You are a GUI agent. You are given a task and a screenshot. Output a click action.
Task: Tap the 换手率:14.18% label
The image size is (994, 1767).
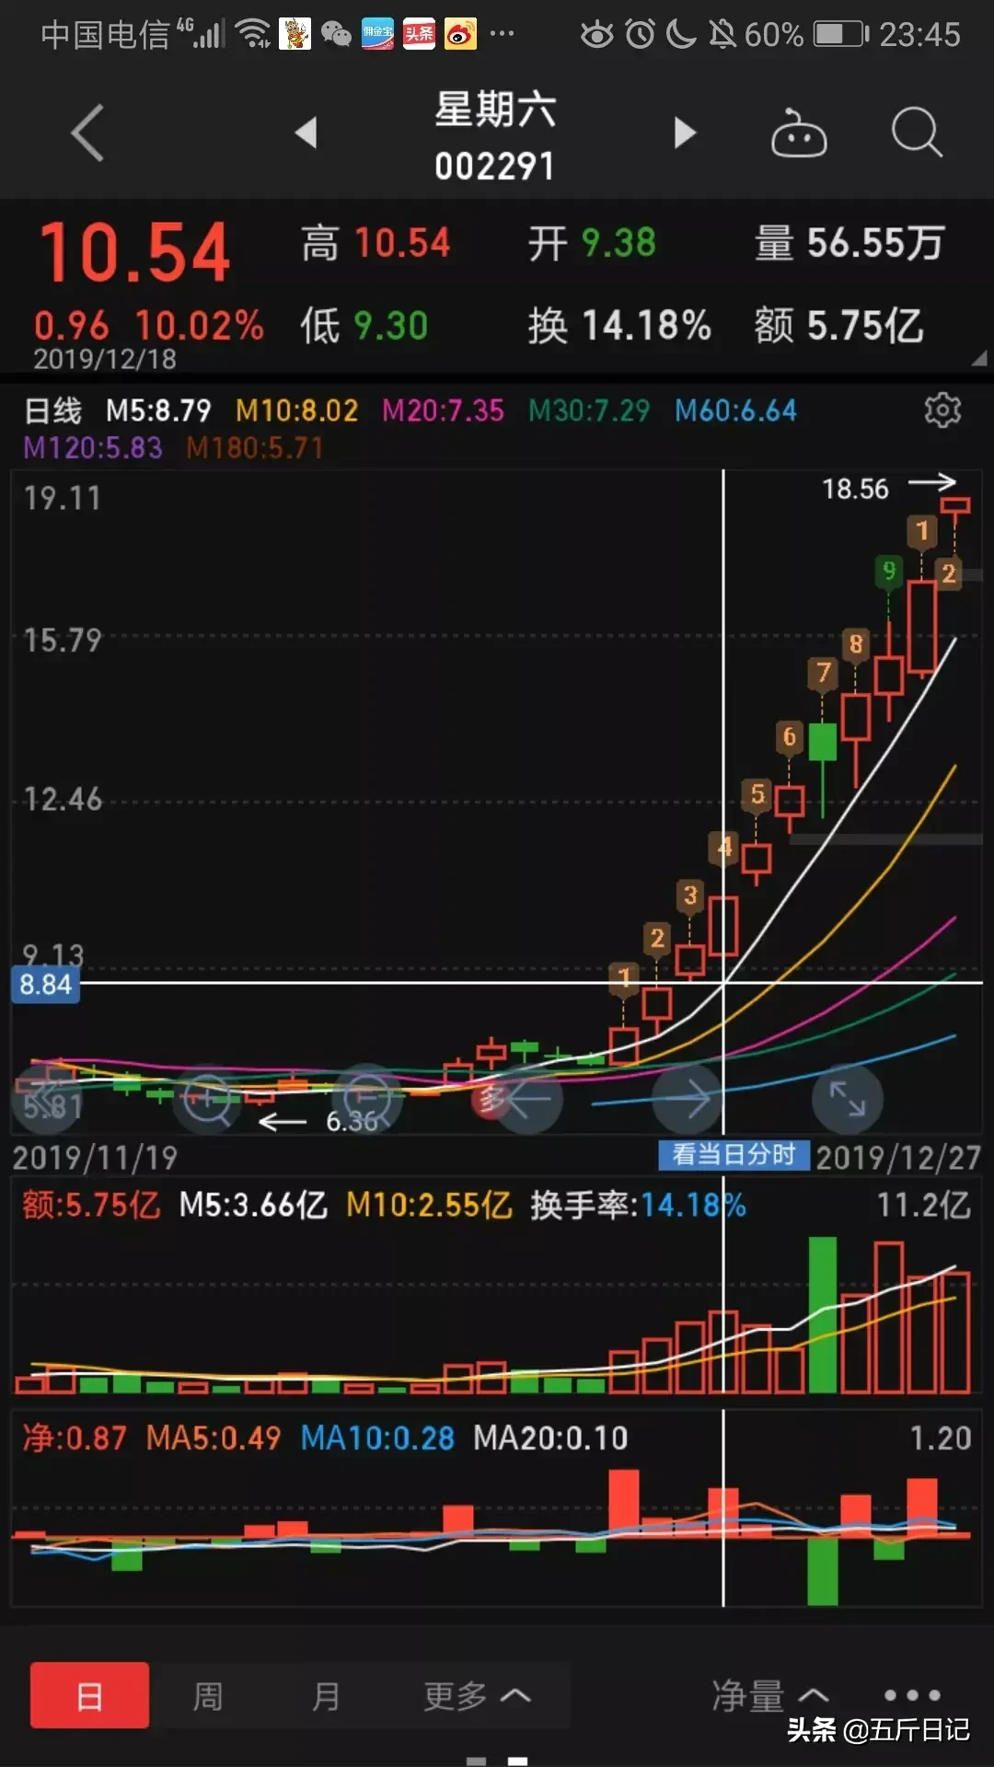click(x=638, y=1205)
